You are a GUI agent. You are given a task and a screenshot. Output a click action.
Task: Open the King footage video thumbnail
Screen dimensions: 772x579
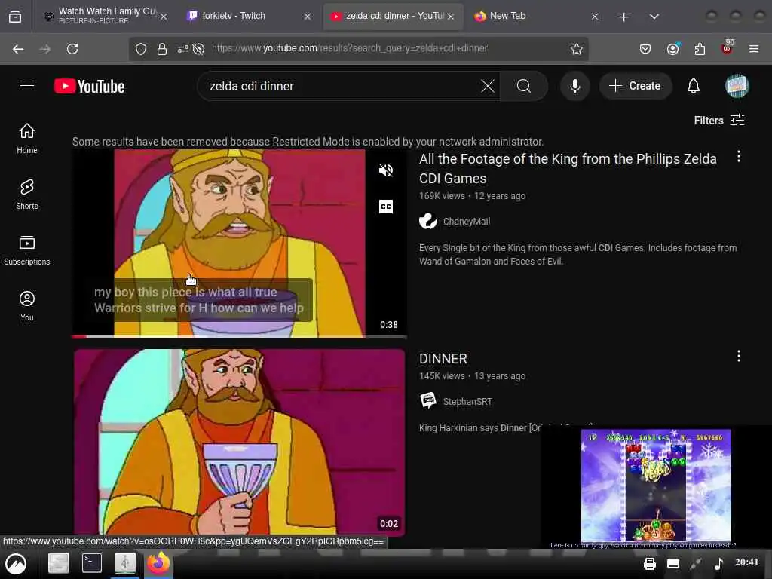click(x=239, y=243)
